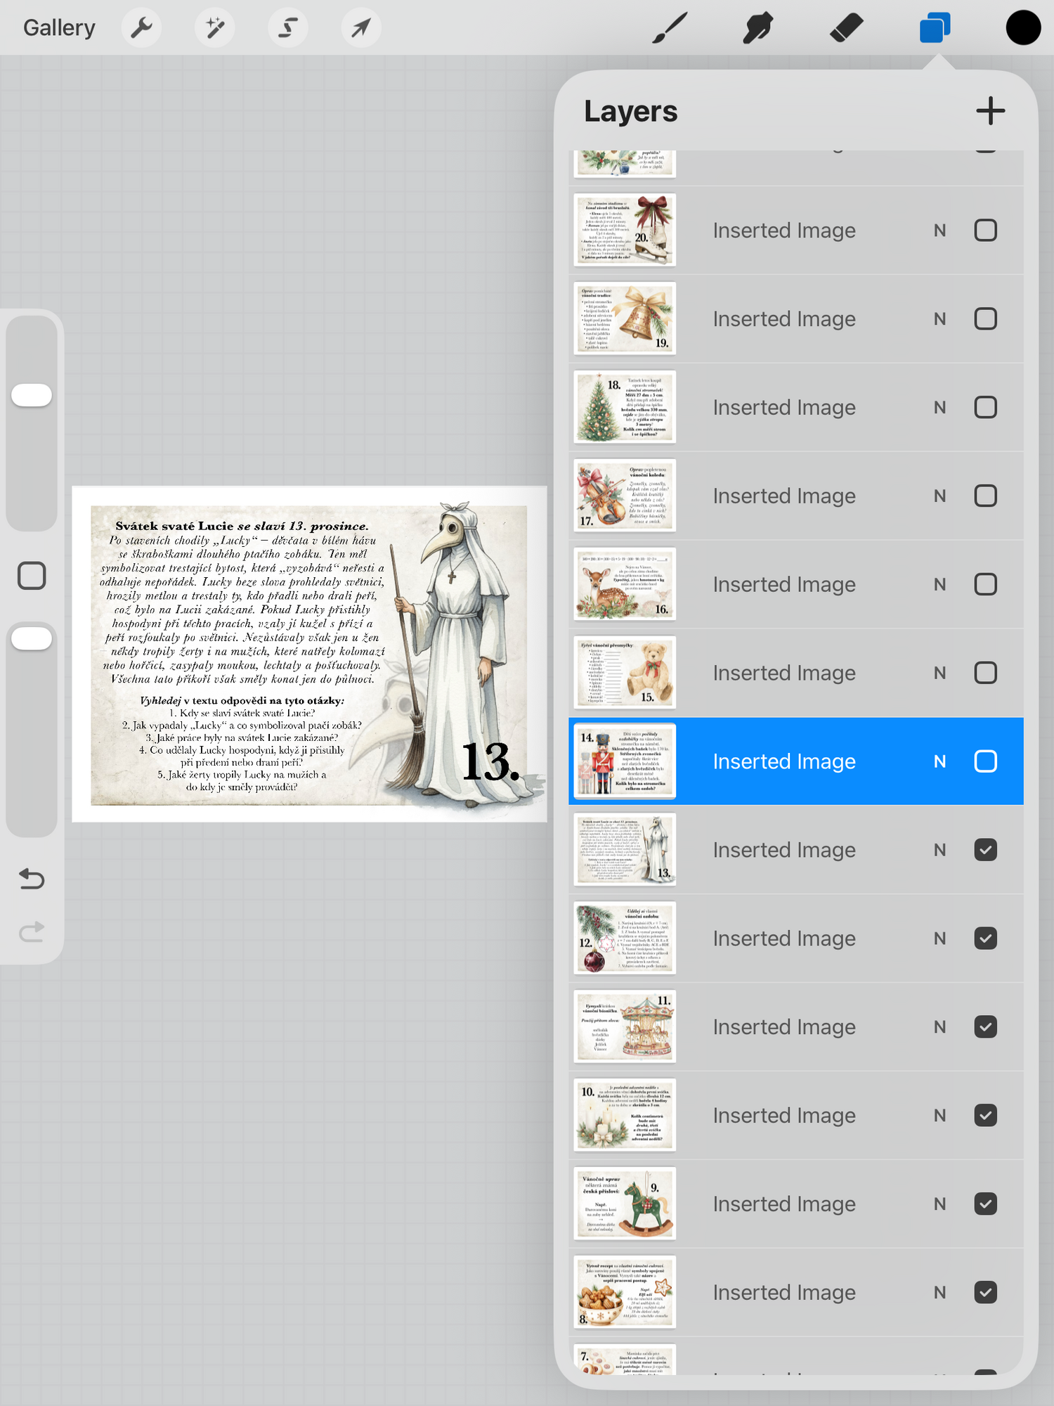Open the Adjustments magic wand menu

coord(214,28)
